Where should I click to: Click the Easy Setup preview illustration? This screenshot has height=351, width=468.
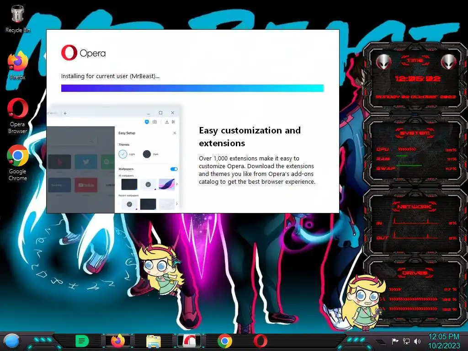(113, 159)
